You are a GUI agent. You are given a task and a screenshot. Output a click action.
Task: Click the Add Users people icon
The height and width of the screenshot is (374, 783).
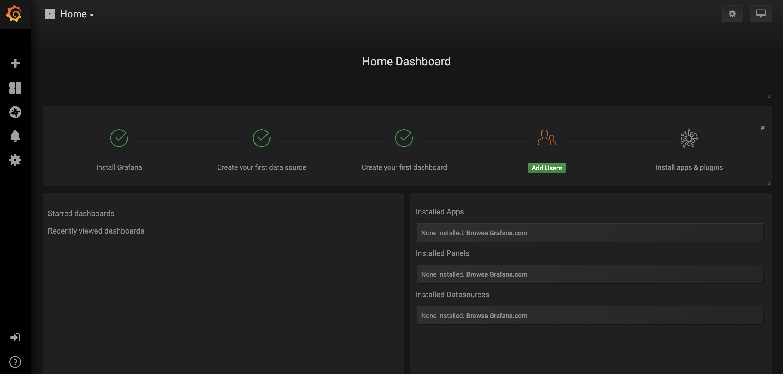(546, 138)
